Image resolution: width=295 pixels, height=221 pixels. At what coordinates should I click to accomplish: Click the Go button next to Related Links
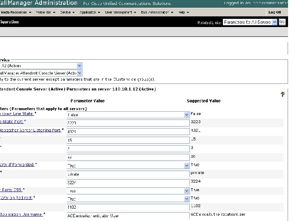point(282,22)
